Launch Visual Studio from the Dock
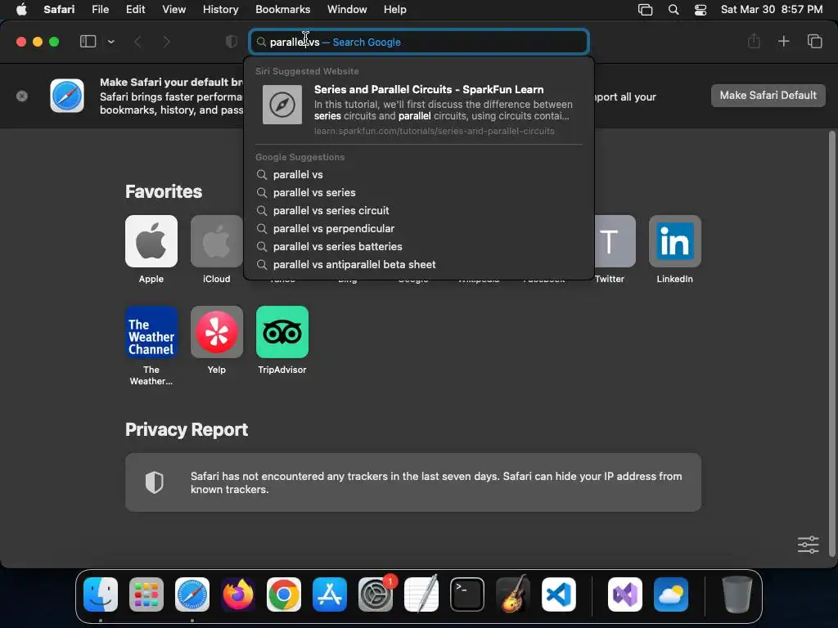838x628 pixels. [625, 594]
